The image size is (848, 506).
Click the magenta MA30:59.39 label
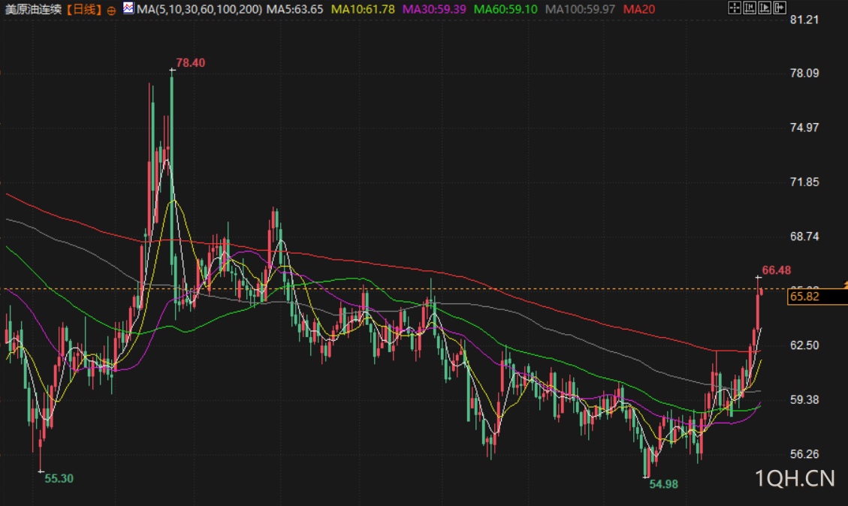pyautogui.click(x=434, y=9)
